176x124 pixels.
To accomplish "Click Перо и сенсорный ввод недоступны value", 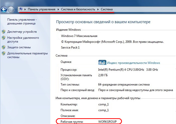I will [x=136, y=90].
